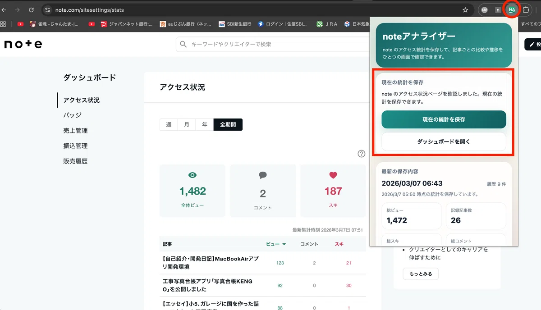Select バッジ in the dashboard sidebar
541x310 pixels.
(72, 115)
